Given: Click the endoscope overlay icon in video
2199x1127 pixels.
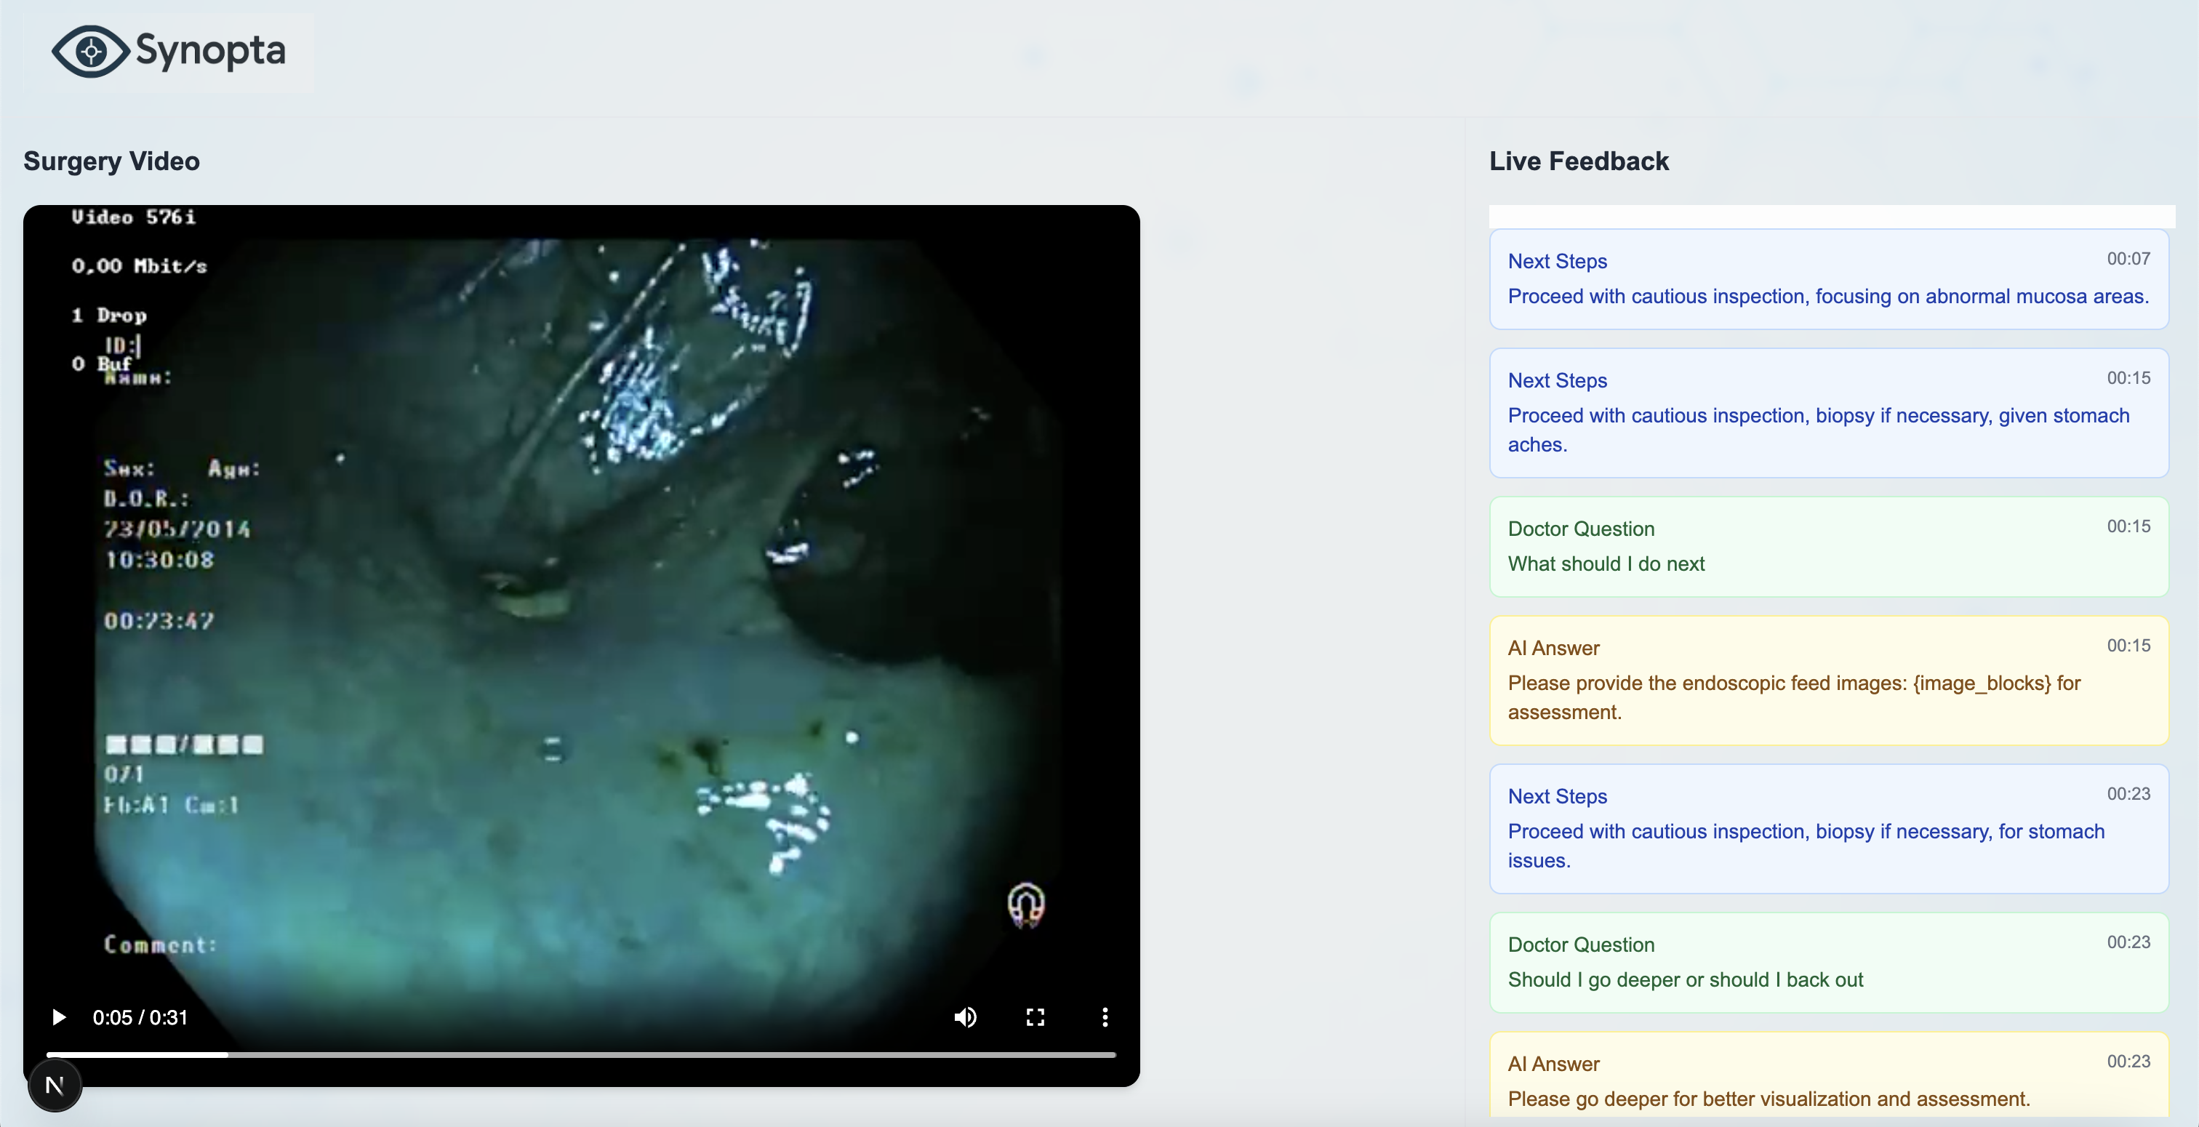Looking at the screenshot, I should pos(1025,905).
